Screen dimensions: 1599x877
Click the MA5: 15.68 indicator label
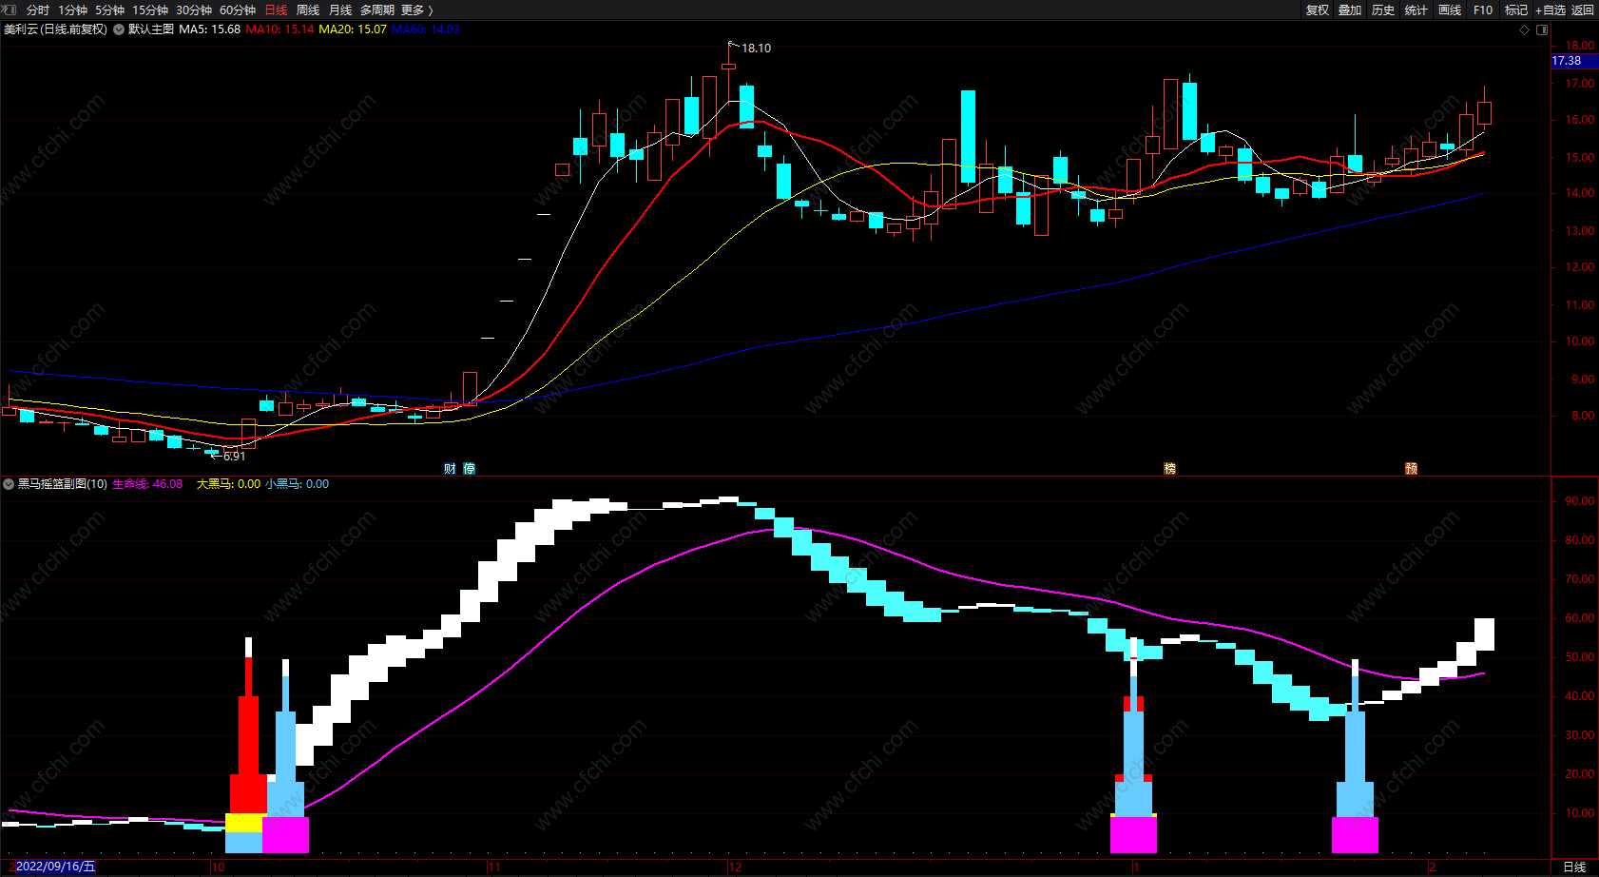(209, 29)
